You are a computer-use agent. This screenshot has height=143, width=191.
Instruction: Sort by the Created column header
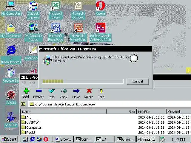(x=179, y=112)
